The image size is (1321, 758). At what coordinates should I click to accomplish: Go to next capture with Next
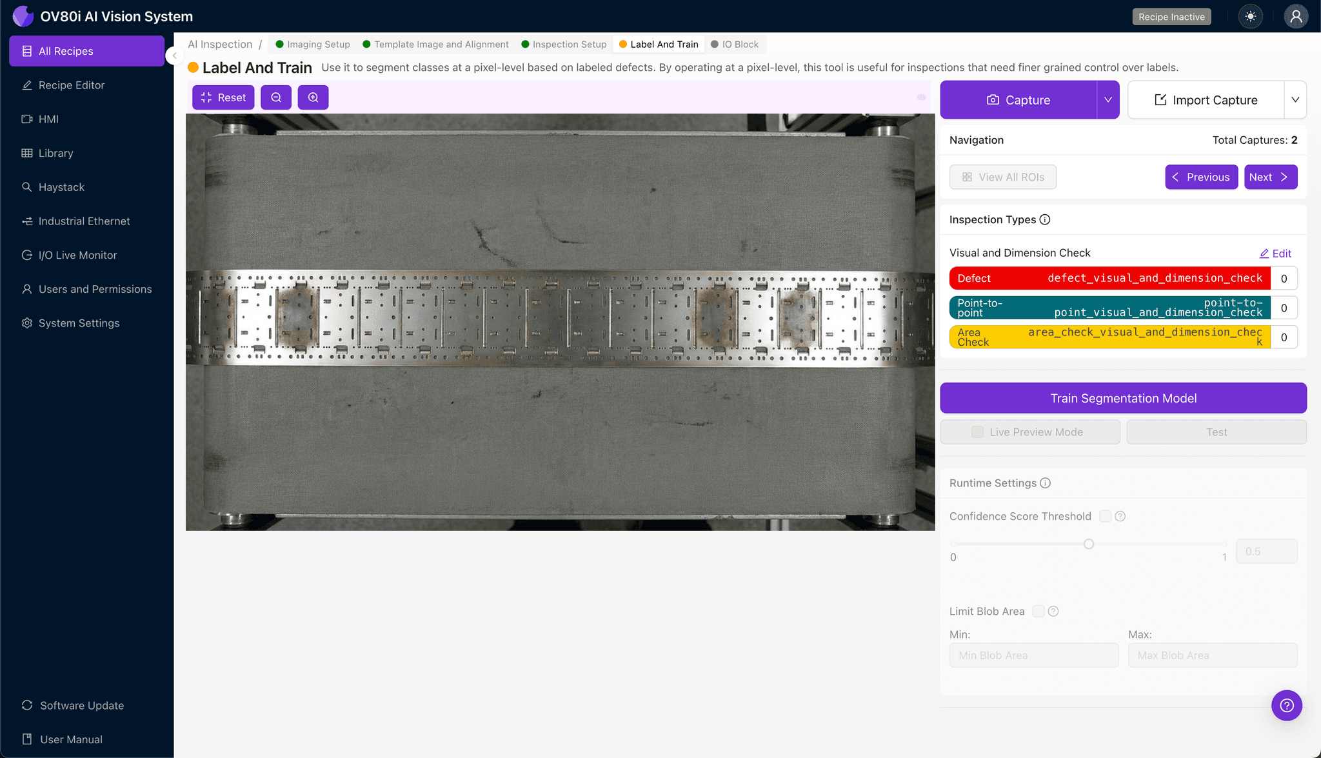coord(1270,177)
